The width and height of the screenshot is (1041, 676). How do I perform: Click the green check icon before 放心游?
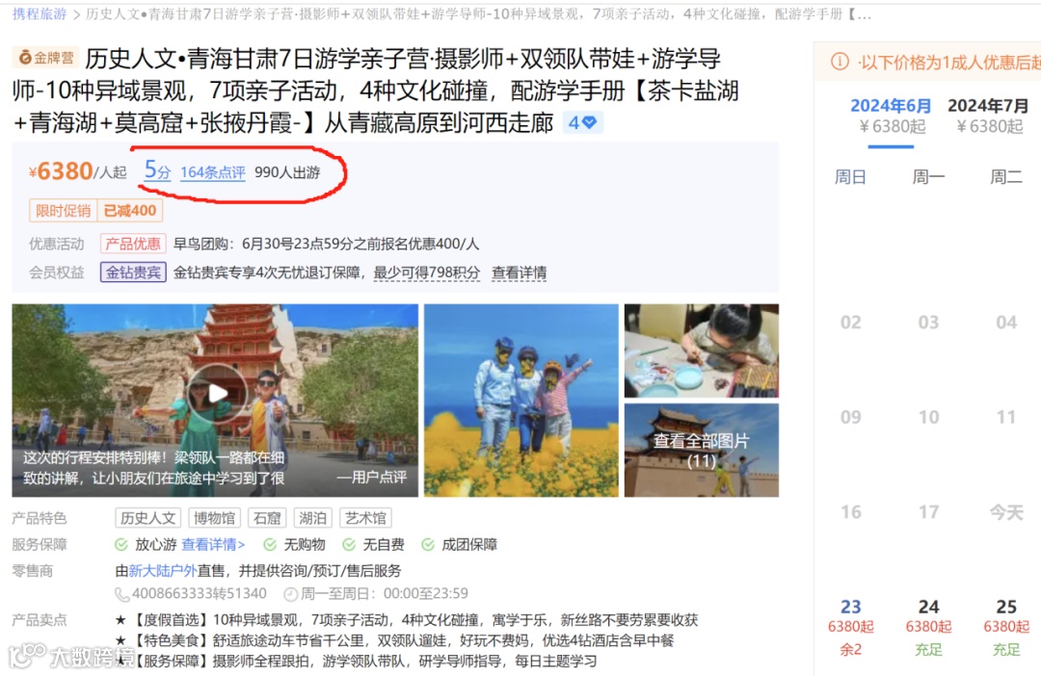[x=120, y=545]
